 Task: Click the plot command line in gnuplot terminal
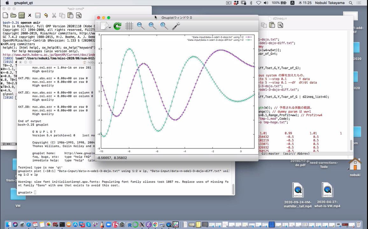pyautogui.click(x=124, y=173)
